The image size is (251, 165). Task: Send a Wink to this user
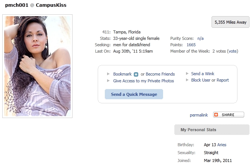[x=203, y=74]
